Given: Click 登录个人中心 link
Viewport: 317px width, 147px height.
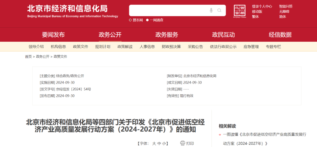Looking at the screenshot, I should pos(262,6).
